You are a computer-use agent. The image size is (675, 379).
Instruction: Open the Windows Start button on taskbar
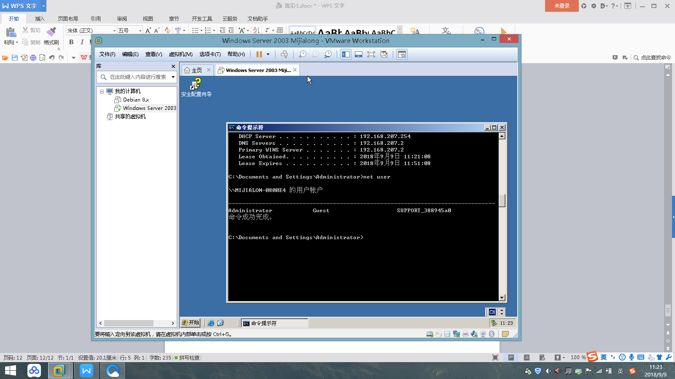[10, 371]
